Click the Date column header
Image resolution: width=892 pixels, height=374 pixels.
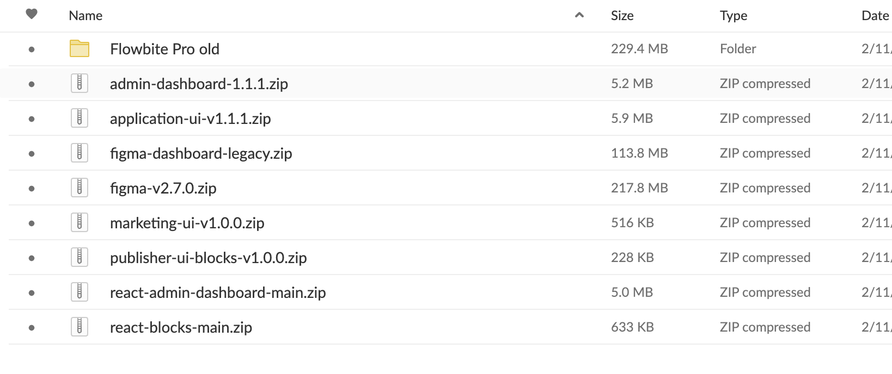[x=875, y=16]
